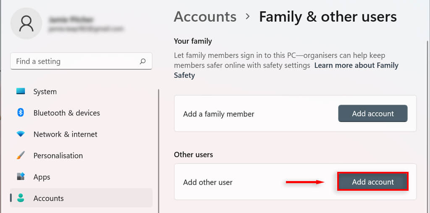The width and height of the screenshot is (430, 213).
Task: Add account for other user
Action: tap(372, 182)
